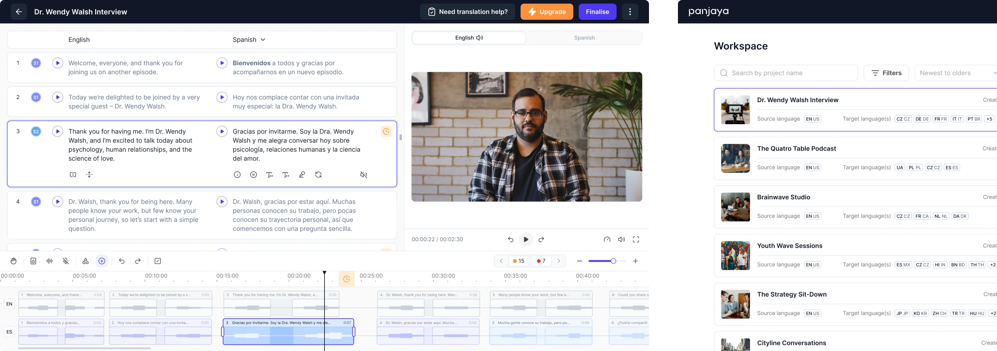Play English audio for segment 1
This screenshot has height=351, width=997.
[x=58, y=63]
